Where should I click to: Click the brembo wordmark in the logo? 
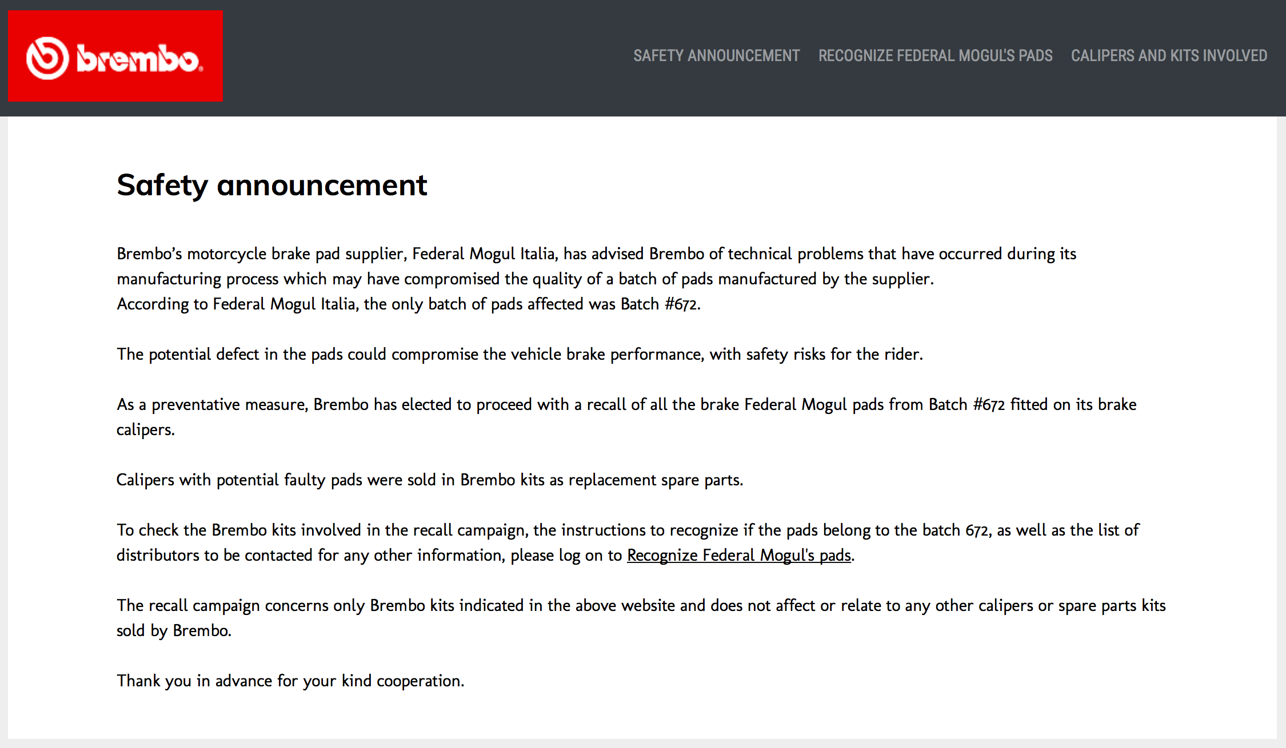coord(138,58)
